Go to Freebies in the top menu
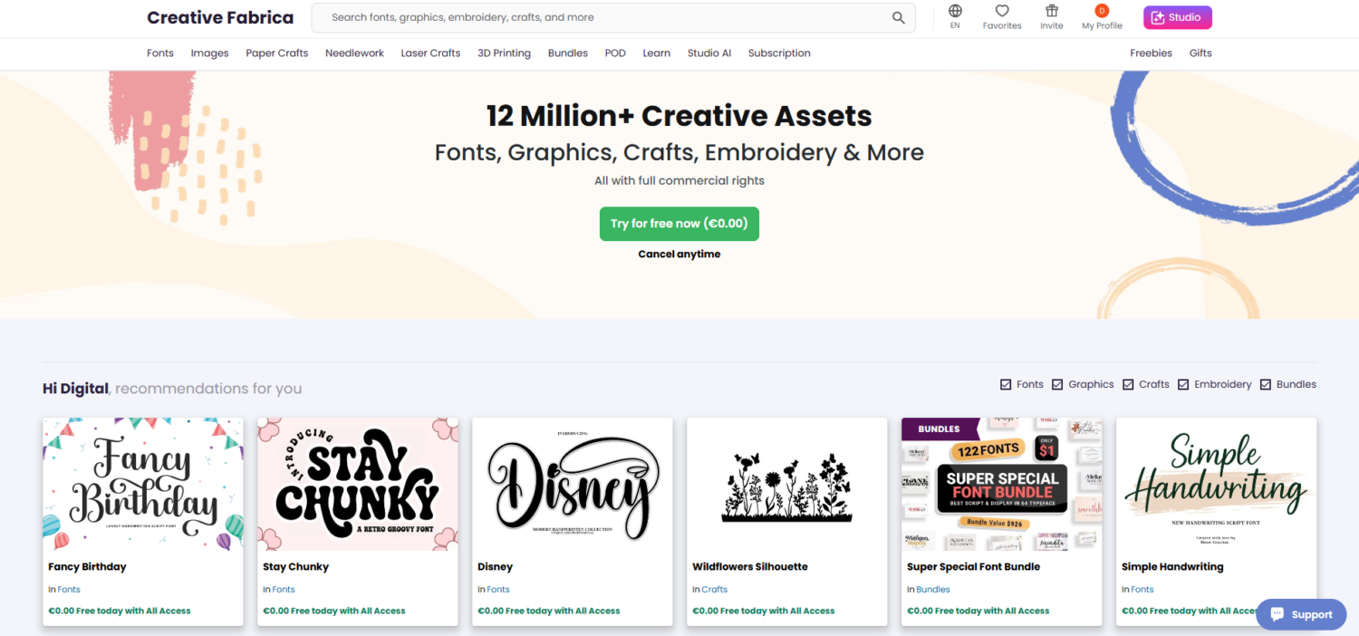The width and height of the screenshot is (1359, 636). pos(1151,53)
